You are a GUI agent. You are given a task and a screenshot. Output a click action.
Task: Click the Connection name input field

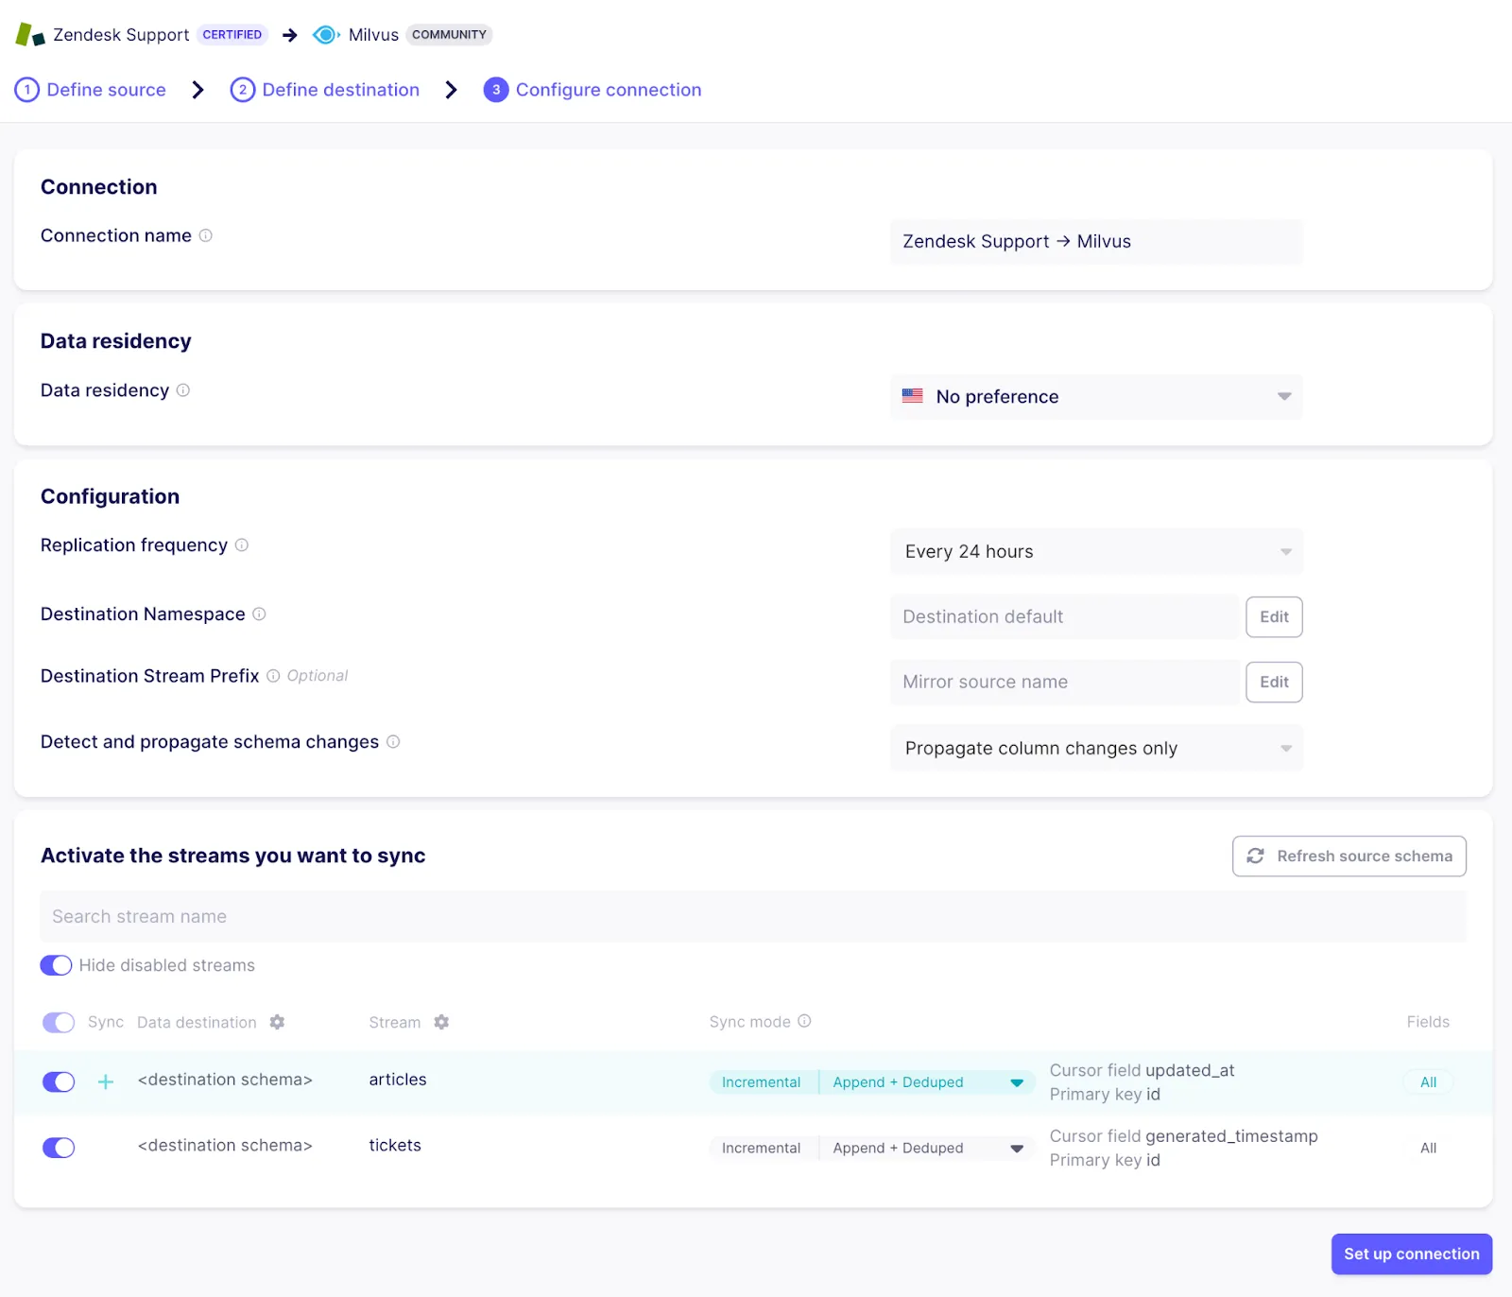pos(1096,242)
